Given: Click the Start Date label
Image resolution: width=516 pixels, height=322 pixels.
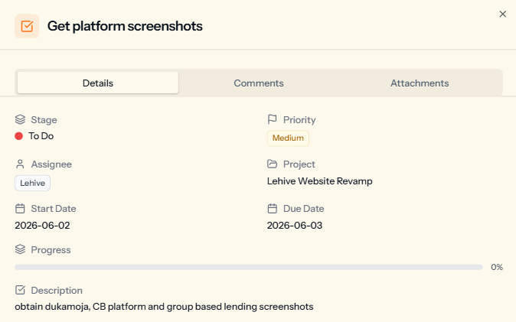Looking at the screenshot, I should pos(54,209).
